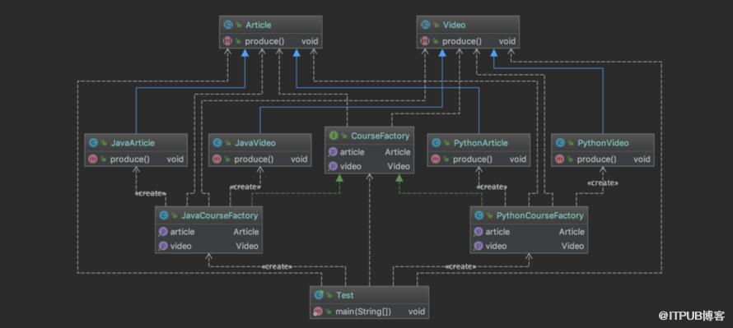Click the video property name in PythonCourseFactory
This screenshot has width=733, height=328.
pos(496,246)
